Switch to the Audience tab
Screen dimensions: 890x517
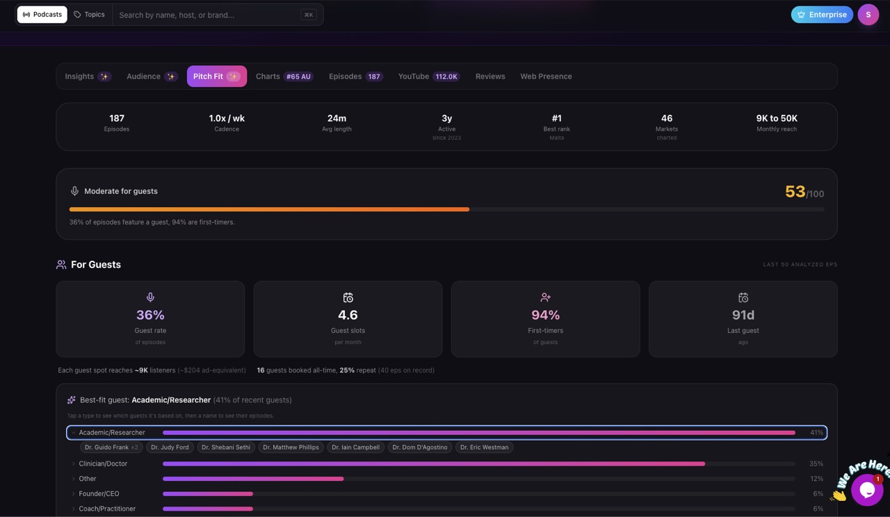click(x=152, y=76)
